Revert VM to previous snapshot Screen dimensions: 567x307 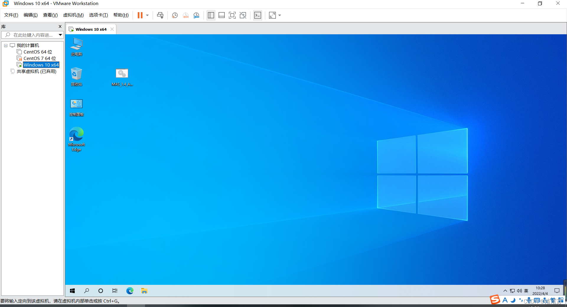tap(185, 15)
